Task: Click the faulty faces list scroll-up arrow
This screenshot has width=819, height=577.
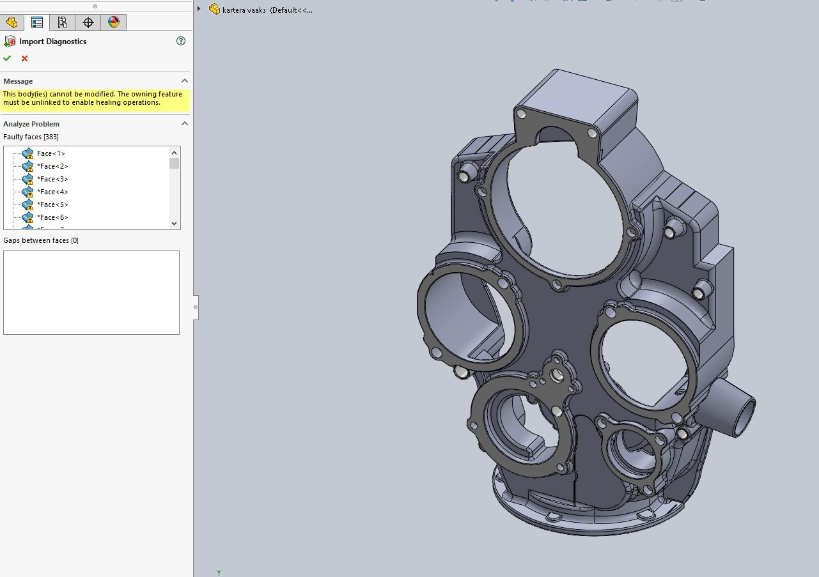Action: coord(174,152)
